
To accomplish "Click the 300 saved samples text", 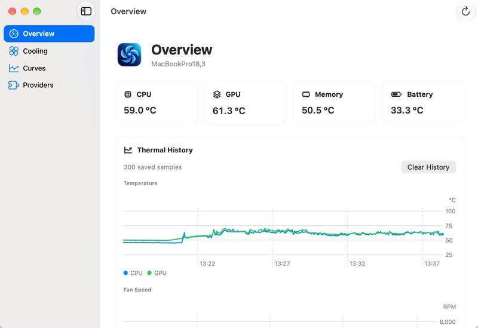I will 153,167.
